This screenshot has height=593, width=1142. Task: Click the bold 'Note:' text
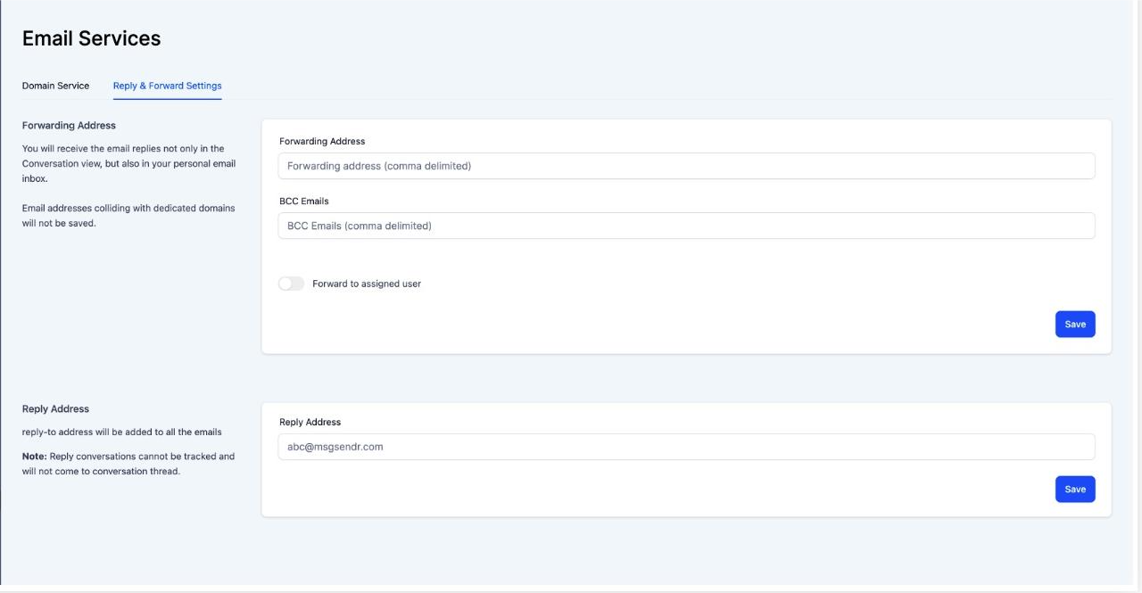pyautogui.click(x=35, y=457)
